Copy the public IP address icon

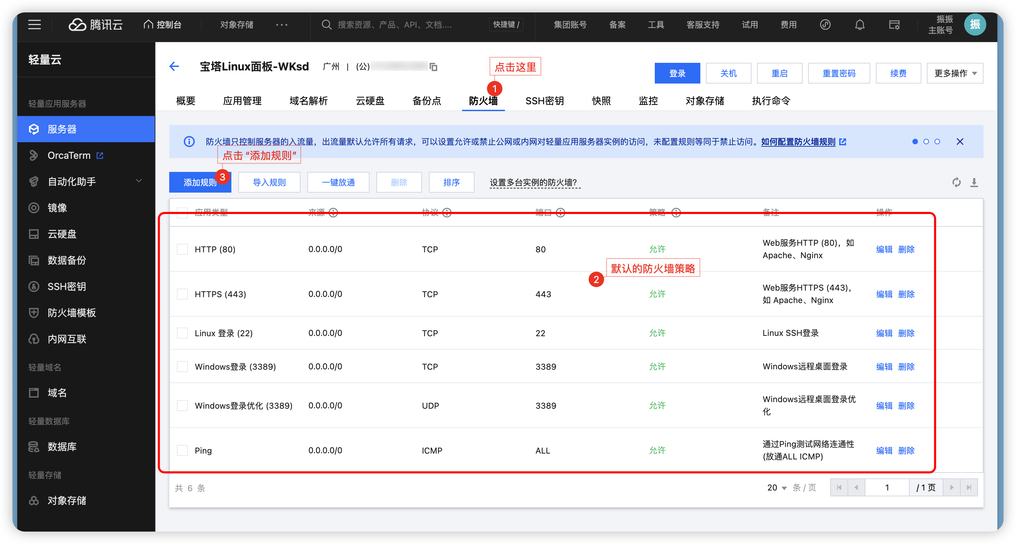point(433,67)
